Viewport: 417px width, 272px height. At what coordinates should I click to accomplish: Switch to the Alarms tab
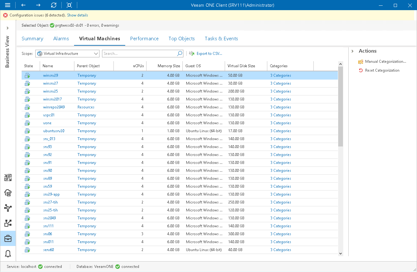[x=61, y=39]
